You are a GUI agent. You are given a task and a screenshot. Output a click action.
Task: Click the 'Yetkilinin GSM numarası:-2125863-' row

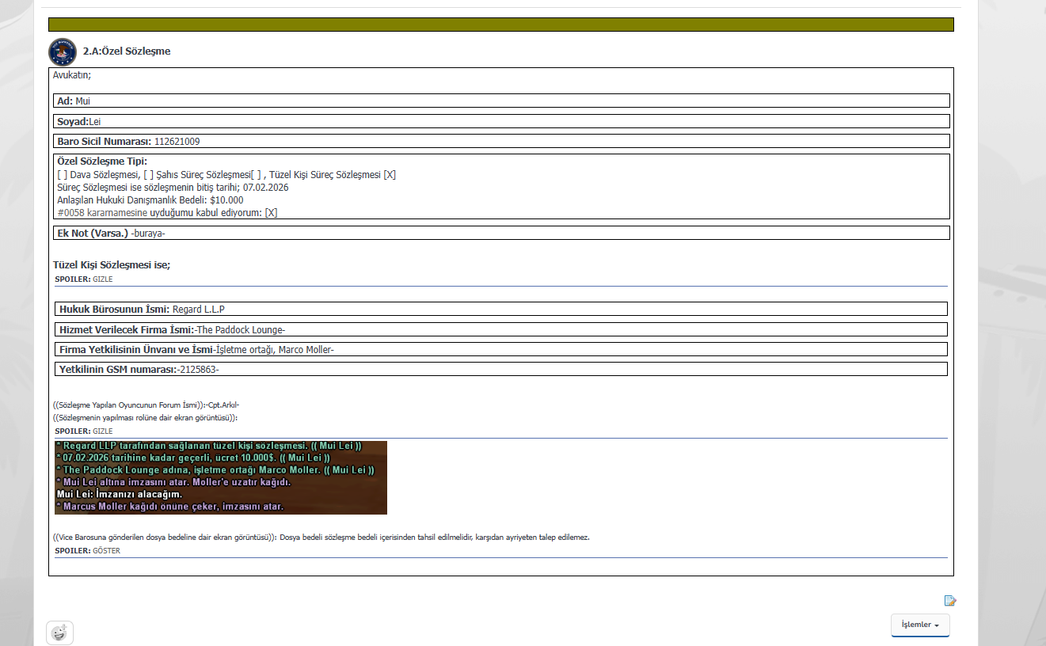(x=501, y=369)
